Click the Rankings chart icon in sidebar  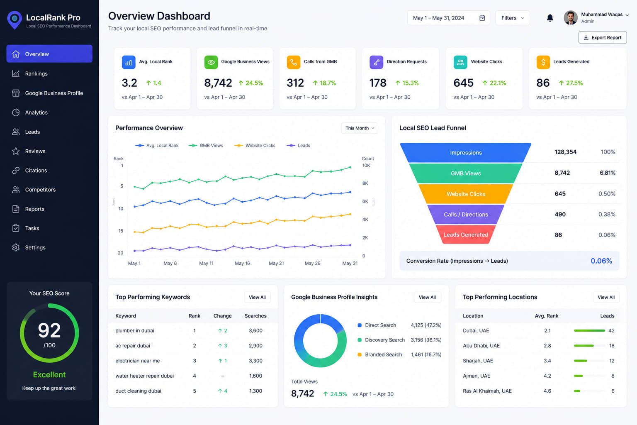click(16, 73)
